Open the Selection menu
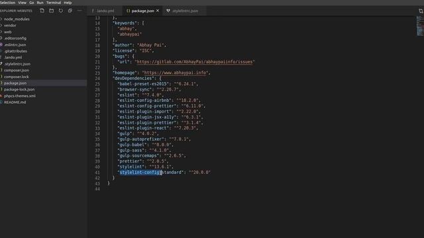 click(7, 3)
